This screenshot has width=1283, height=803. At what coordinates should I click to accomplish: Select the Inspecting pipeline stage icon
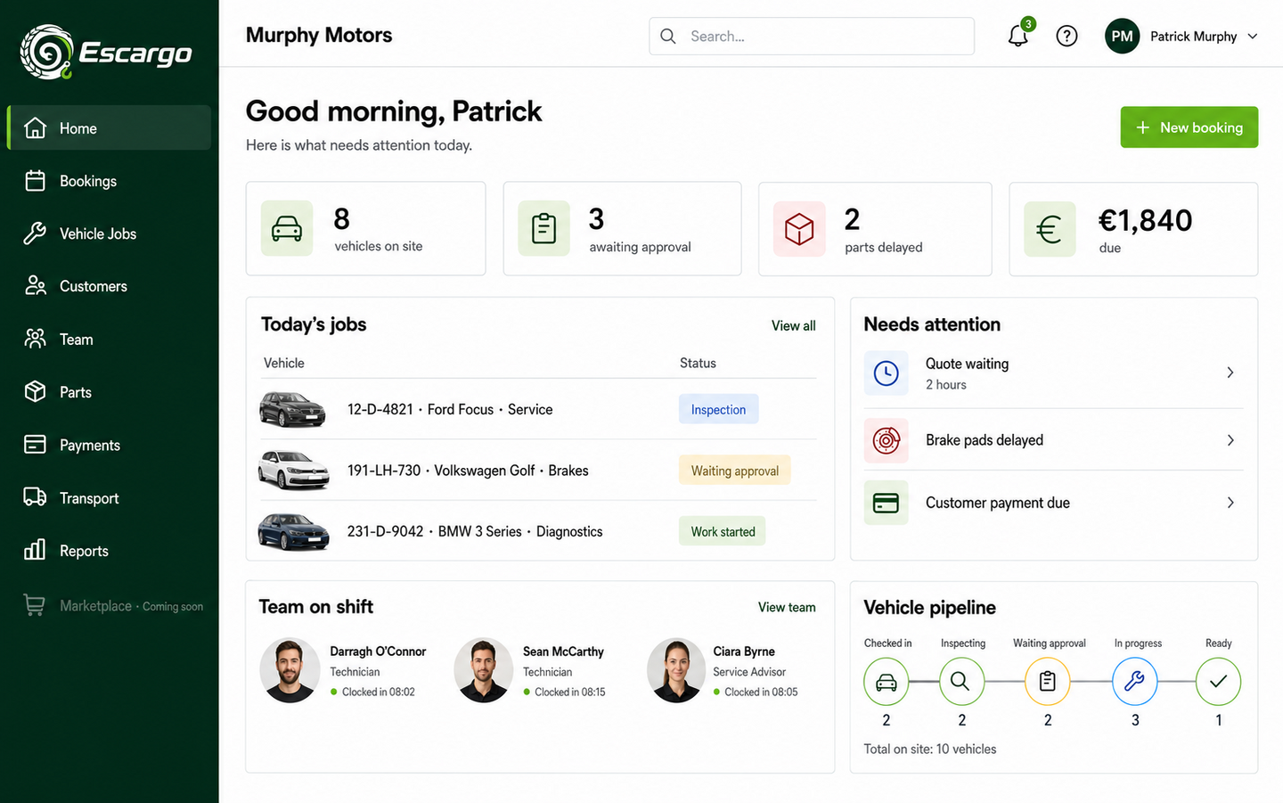(x=960, y=682)
